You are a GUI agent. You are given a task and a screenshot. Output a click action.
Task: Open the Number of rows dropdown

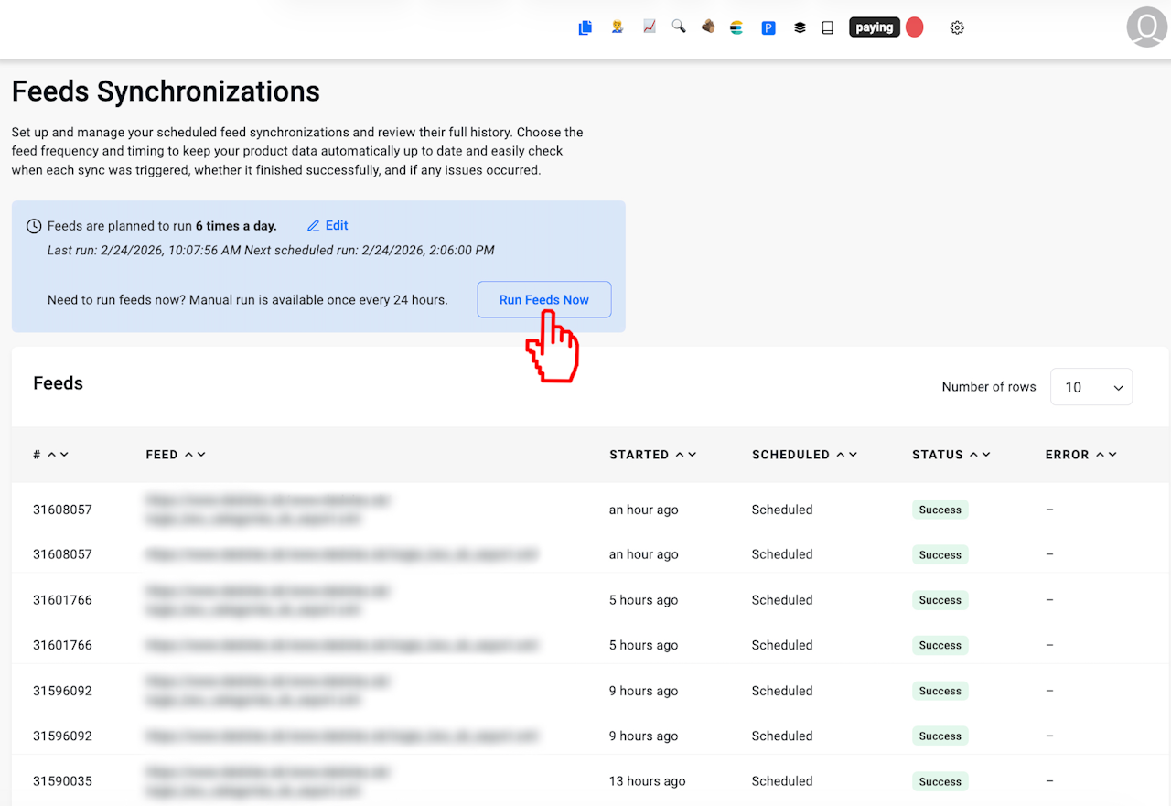tap(1091, 387)
